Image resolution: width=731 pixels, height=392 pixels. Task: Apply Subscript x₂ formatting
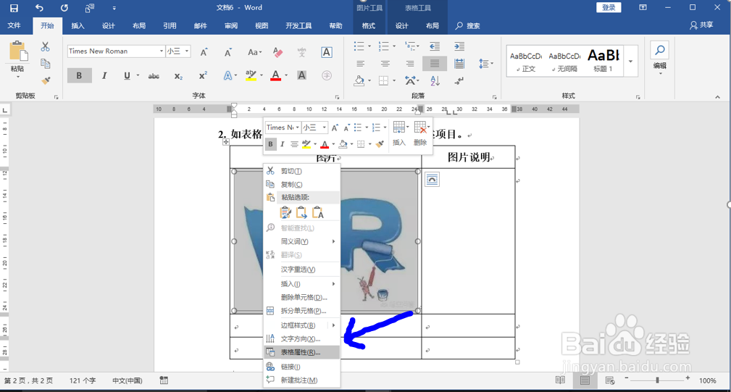[178, 76]
